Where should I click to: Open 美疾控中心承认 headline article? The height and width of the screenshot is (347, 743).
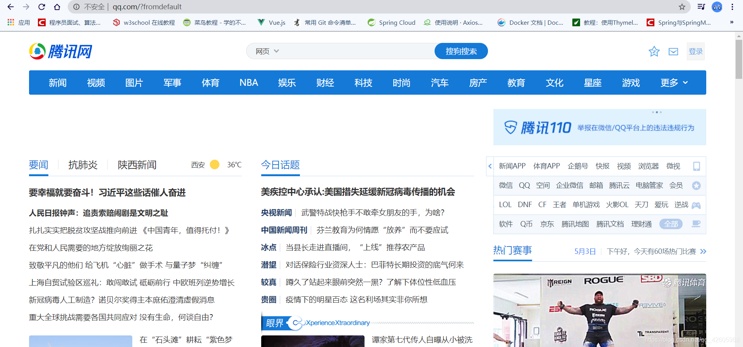pos(358,192)
